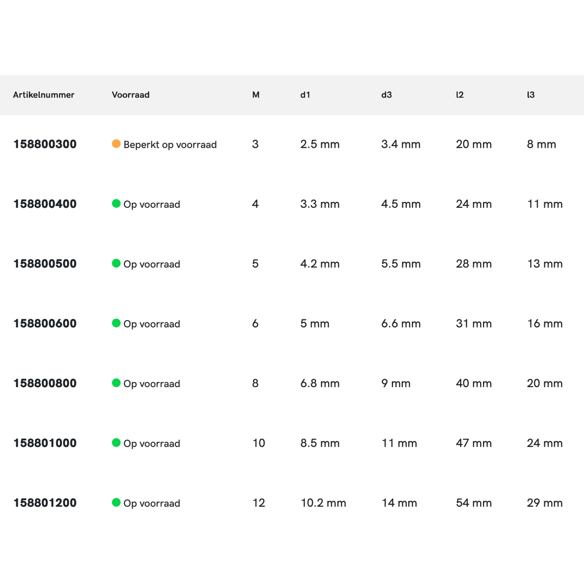Viewport: 584px width, 584px height.
Task: Select the 10.2 mm d1 value
Action: click(x=323, y=503)
